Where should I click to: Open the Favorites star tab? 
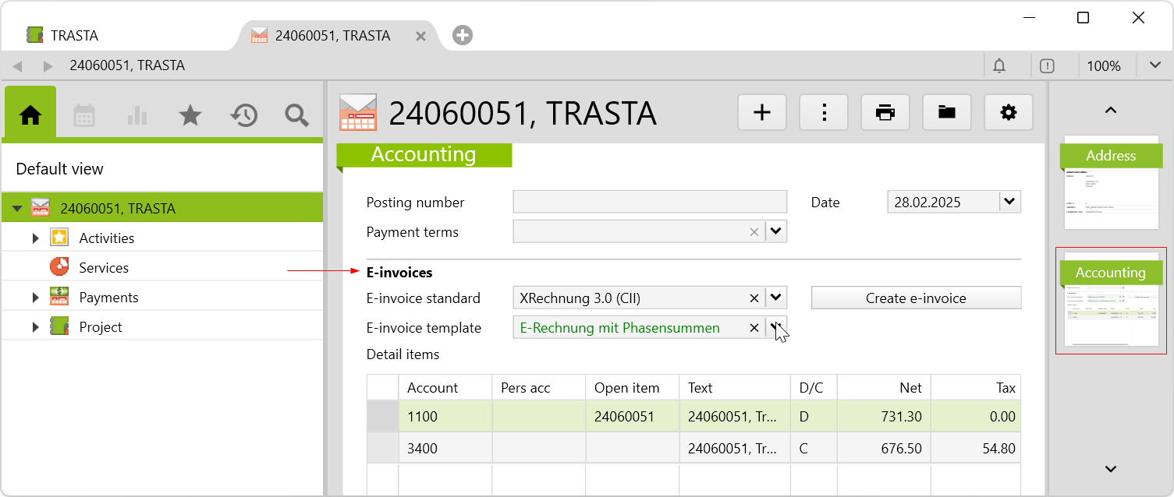click(x=190, y=115)
